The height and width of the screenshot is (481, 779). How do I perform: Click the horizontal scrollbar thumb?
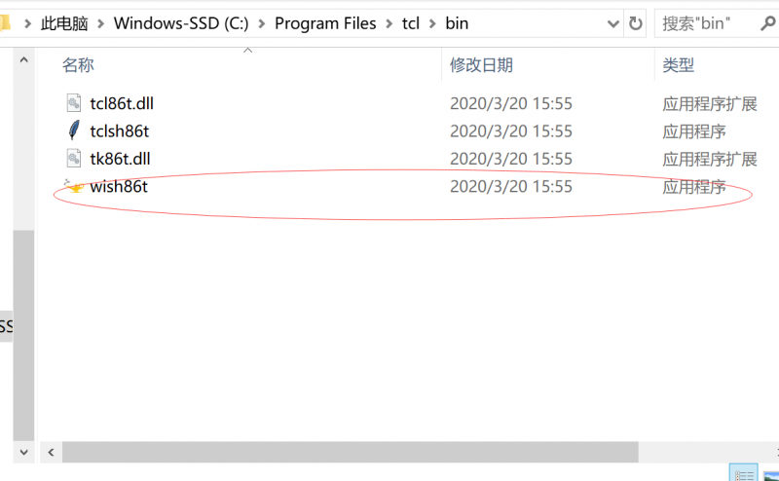351,452
